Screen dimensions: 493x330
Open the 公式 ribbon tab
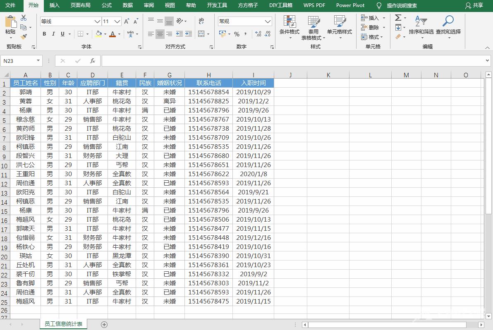coord(106,6)
